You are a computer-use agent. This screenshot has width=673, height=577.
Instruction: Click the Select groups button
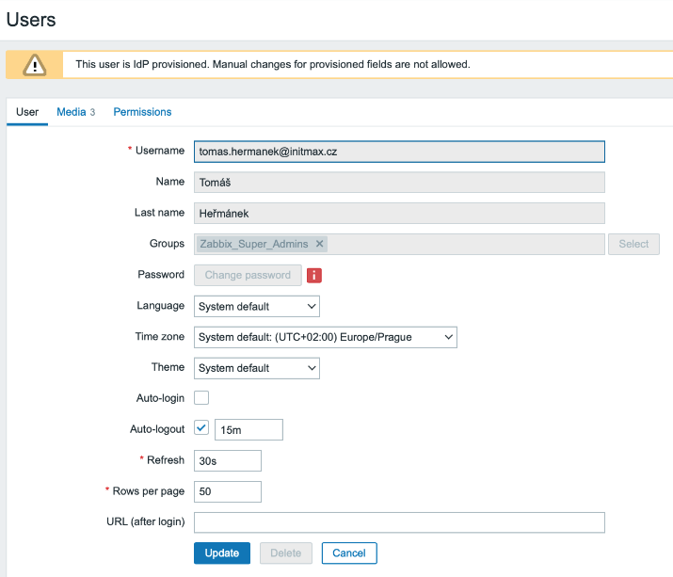(x=633, y=244)
